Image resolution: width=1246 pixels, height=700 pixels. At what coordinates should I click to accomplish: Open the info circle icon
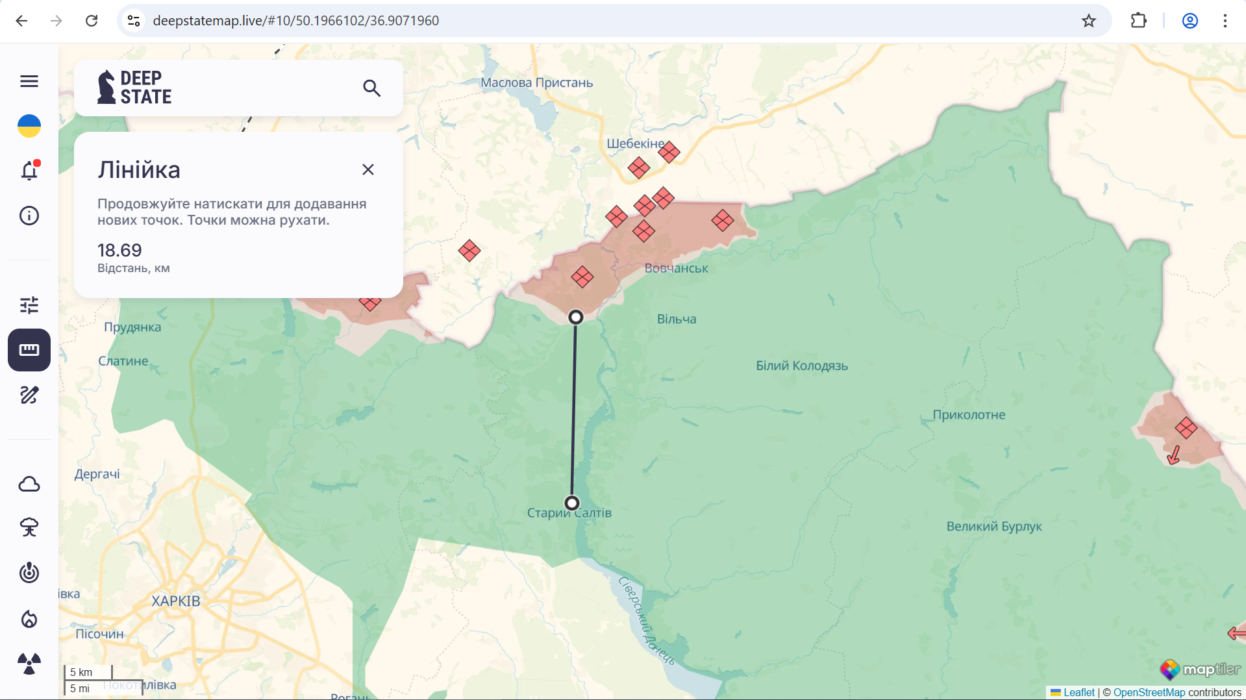click(29, 216)
